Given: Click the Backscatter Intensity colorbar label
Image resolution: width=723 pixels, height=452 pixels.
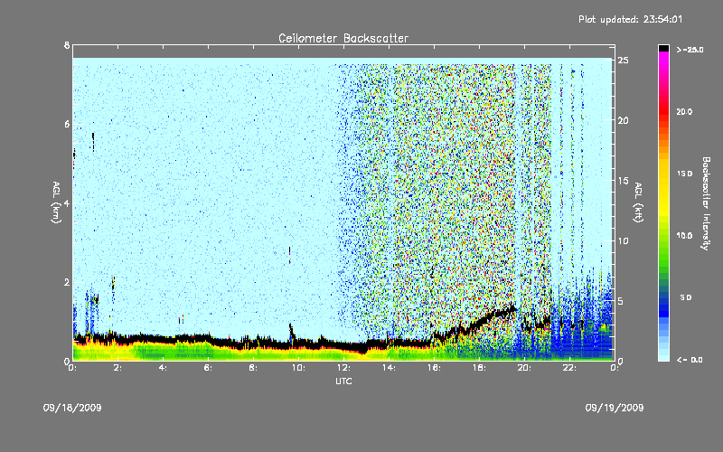Looking at the screenshot, I should tap(706, 203).
